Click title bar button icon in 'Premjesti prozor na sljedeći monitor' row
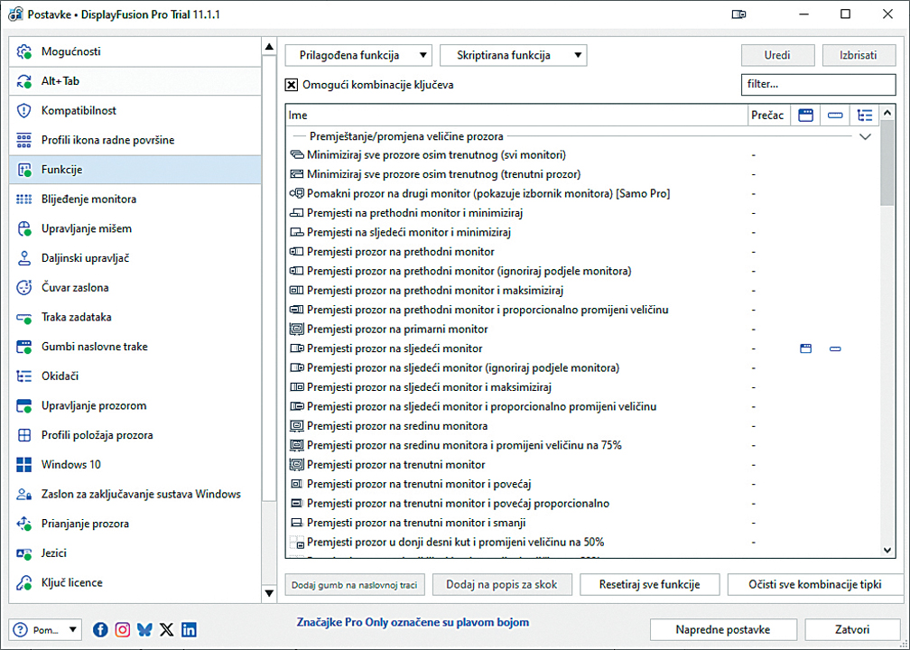 click(x=805, y=348)
